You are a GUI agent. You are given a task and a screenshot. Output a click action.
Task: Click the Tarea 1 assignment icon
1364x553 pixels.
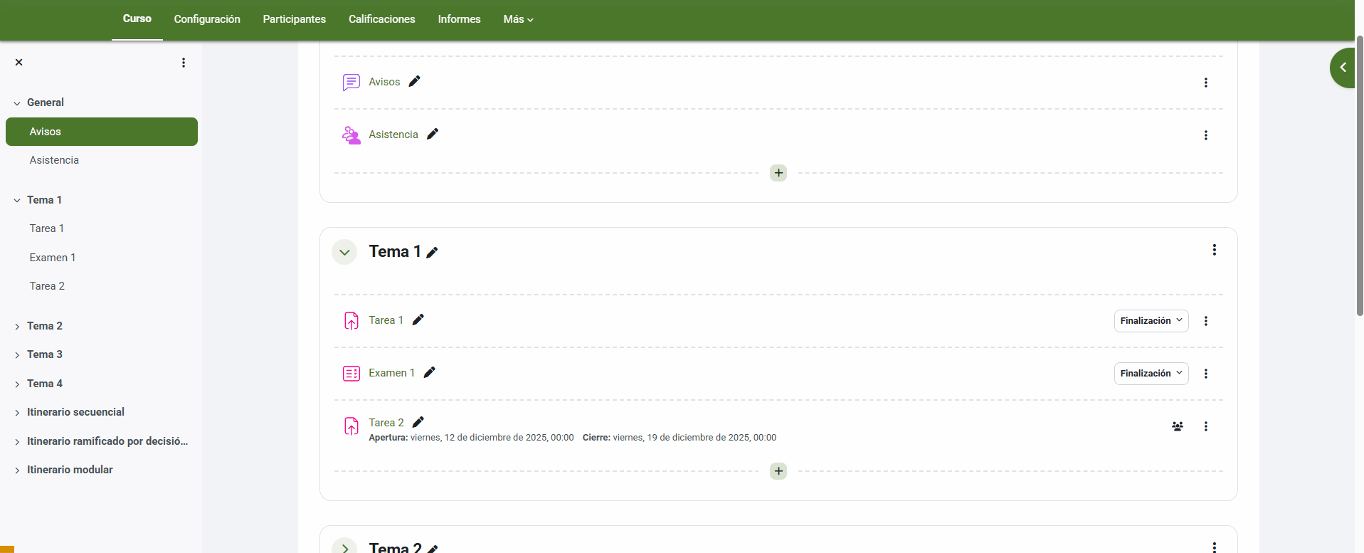[351, 321]
